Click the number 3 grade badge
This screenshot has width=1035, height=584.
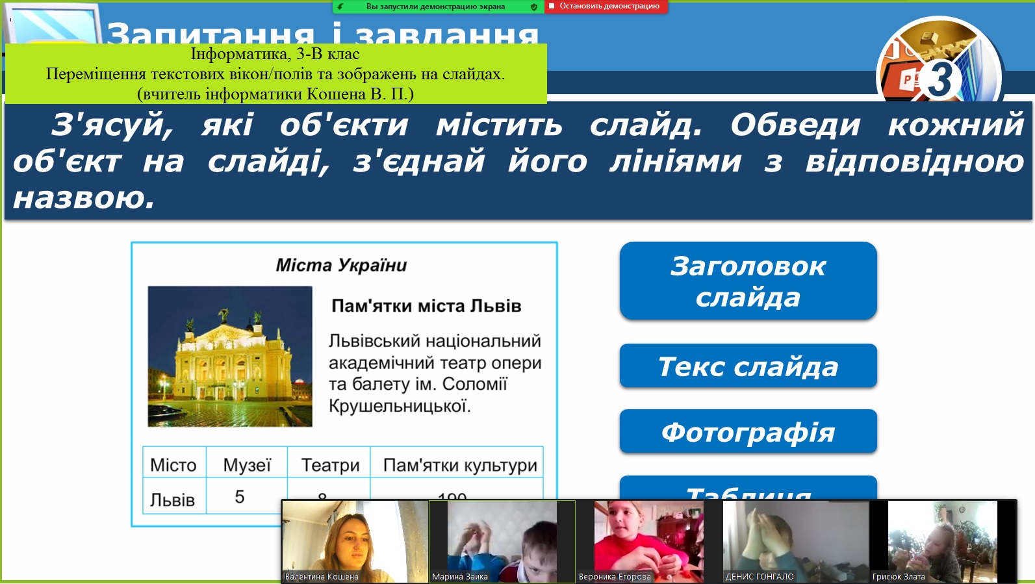[940, 80]
